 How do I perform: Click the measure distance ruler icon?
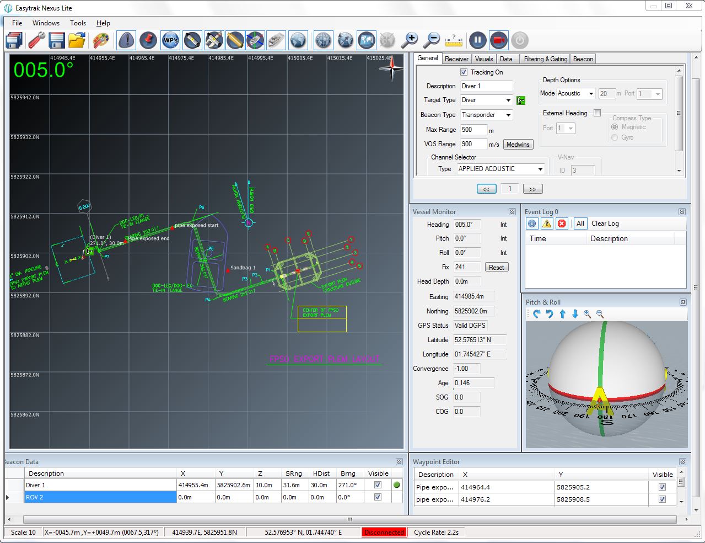pos(453,40)
